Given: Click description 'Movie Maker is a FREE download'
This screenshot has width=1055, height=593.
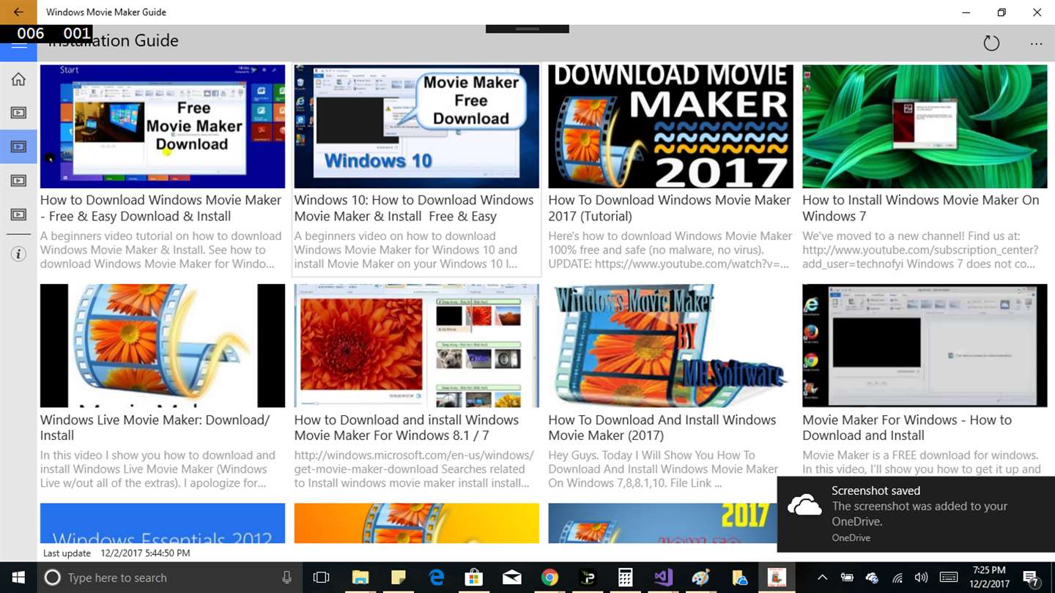Looking at the screenshot, I should (x=922, y=462).
